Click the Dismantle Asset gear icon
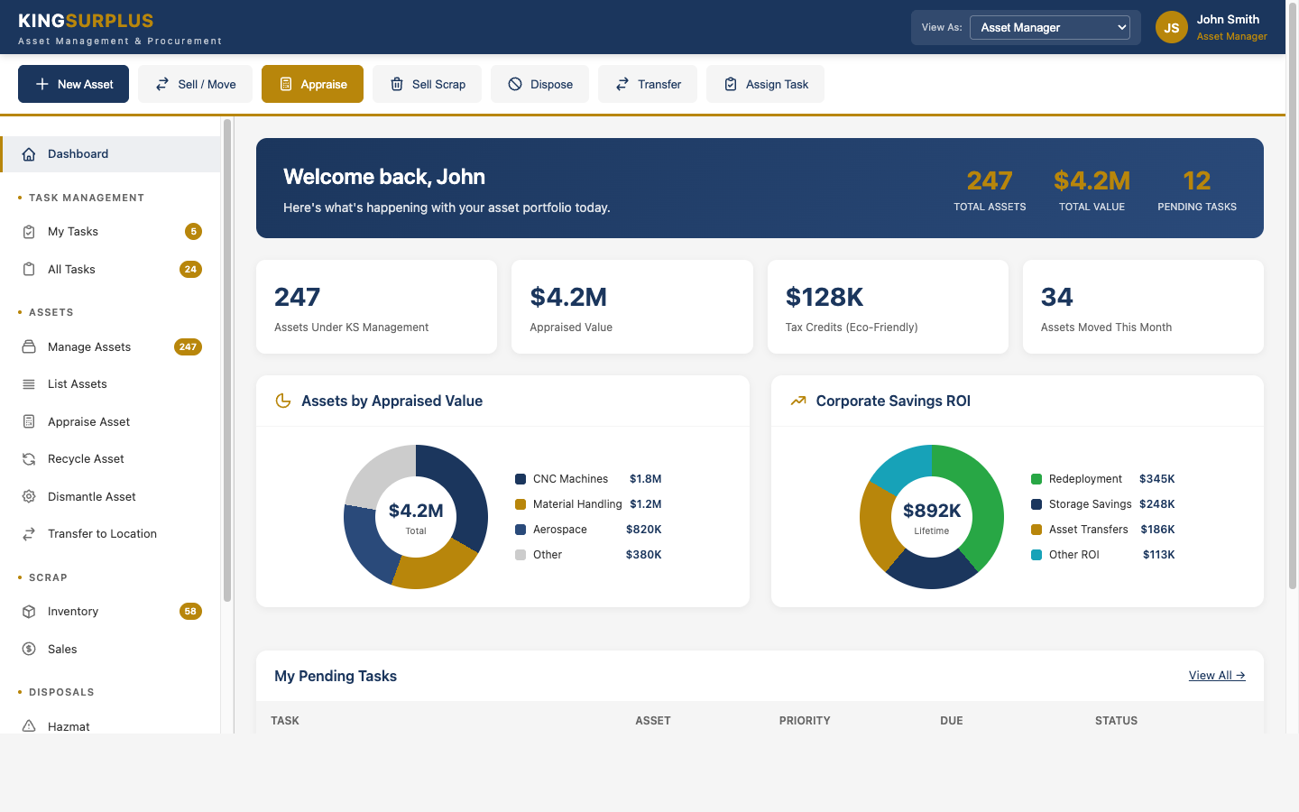 coord(29,497)
